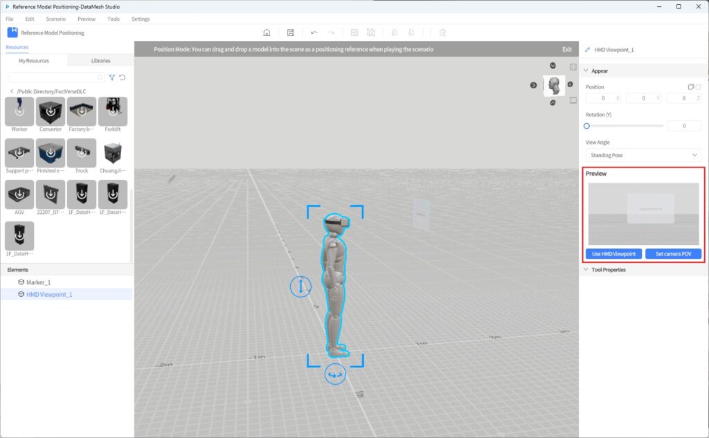Click the trash Delete icon in the toolbar
The width and height of the screenshot is (709, 438).
coord(442,33)
